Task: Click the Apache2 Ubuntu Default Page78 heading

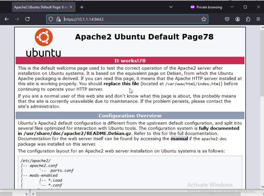Action: 144,37
